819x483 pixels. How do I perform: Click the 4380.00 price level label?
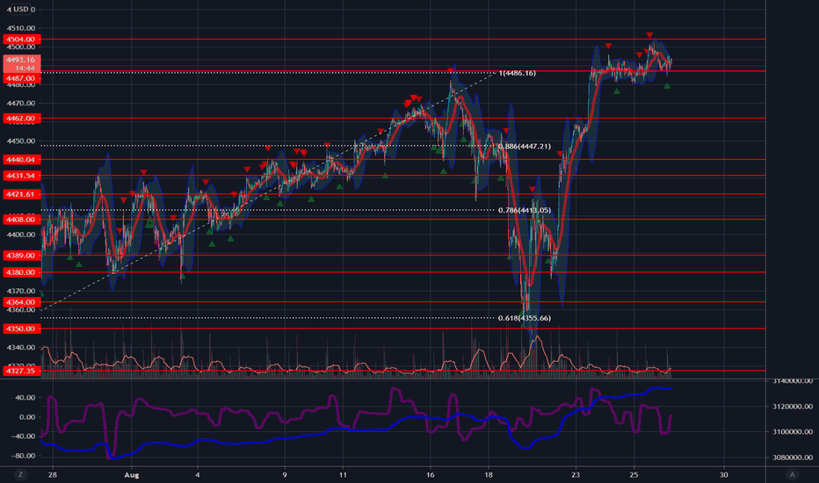21,272
